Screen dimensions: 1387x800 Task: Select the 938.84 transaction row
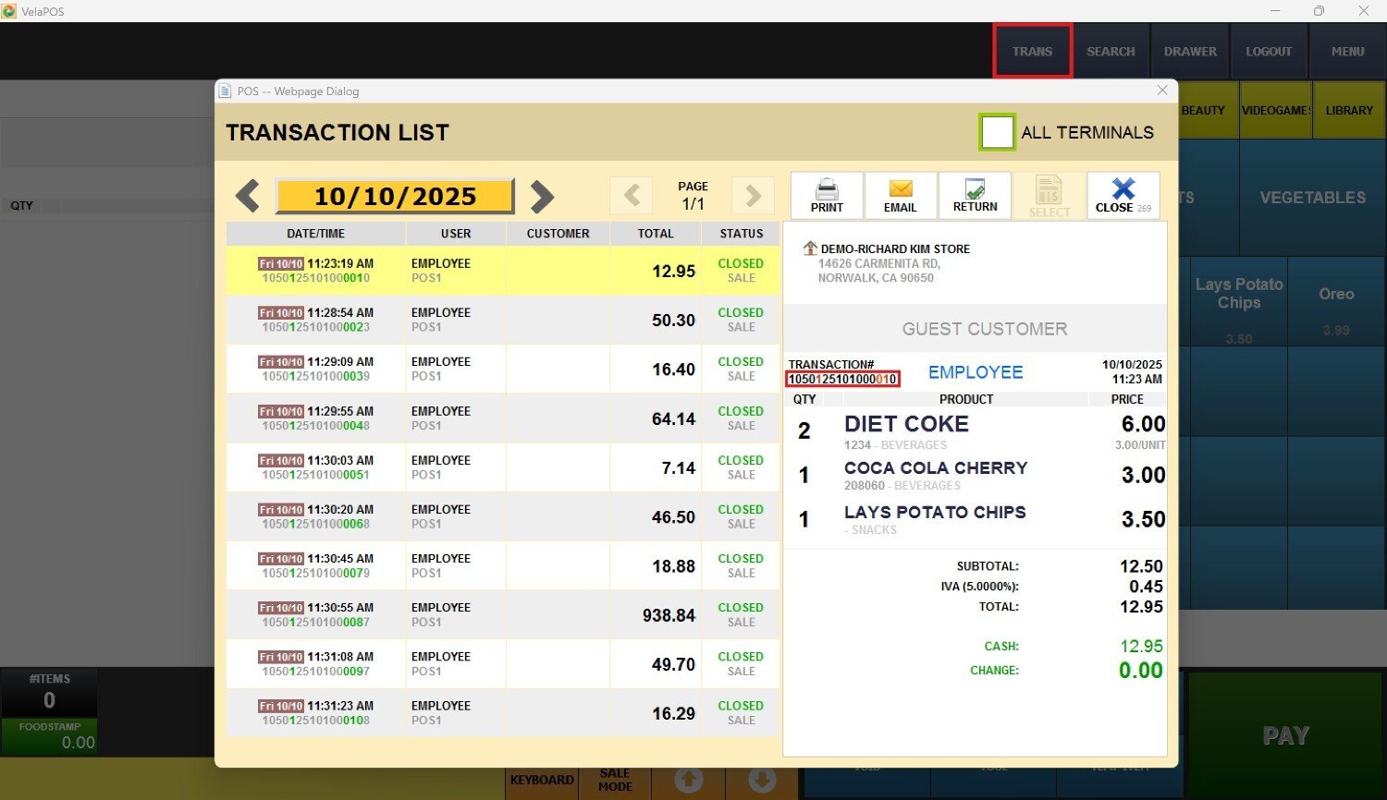pos(502,615)
